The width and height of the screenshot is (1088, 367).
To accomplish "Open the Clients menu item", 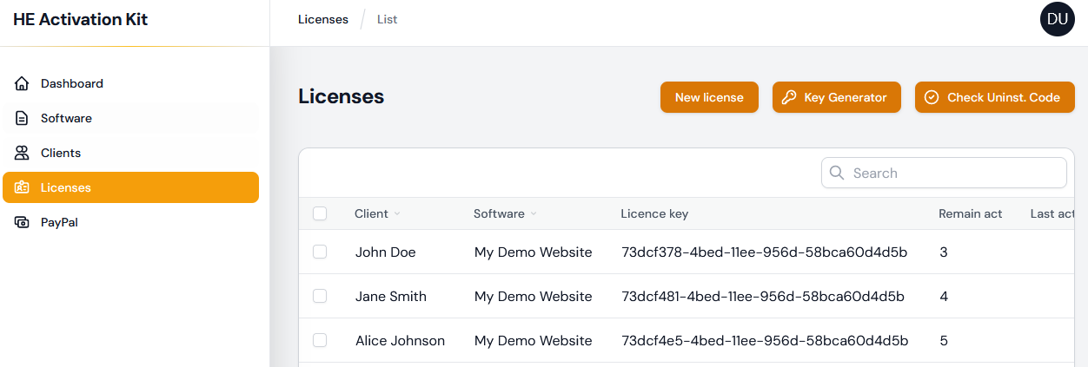I will coord(61,154).
